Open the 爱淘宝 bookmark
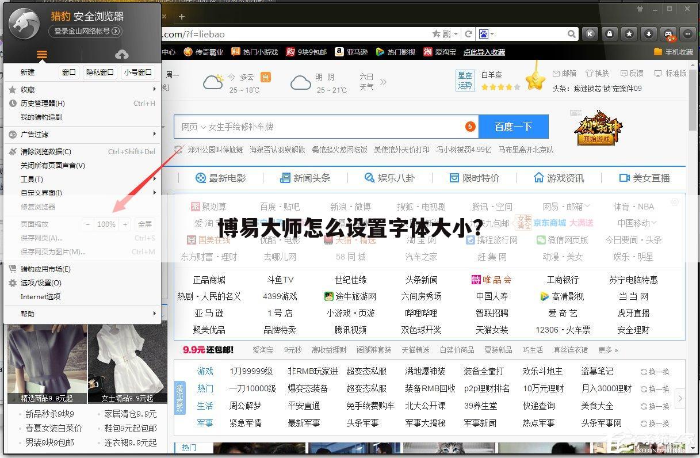The image size is (700, 458). click(x=439, y=52)
